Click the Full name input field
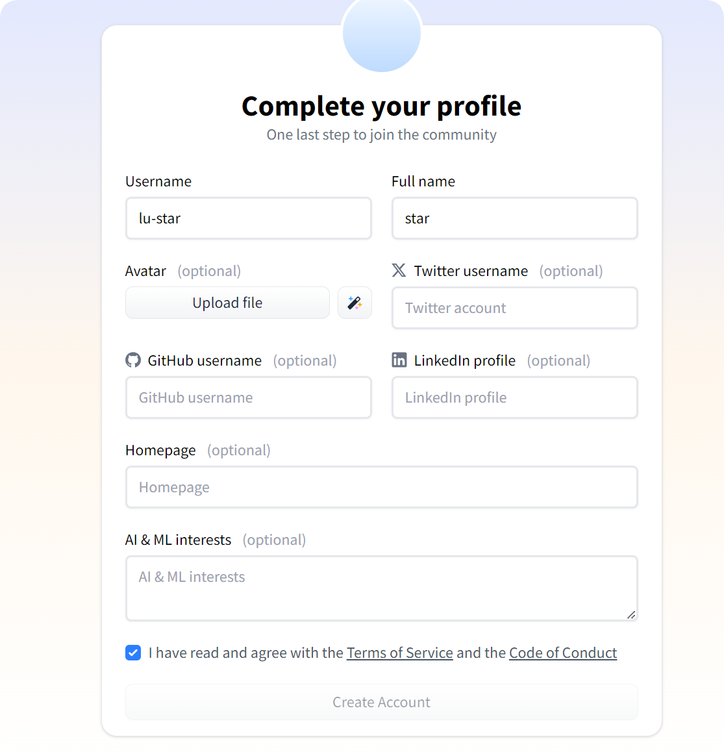Viewport: 724px width, 752px height. [514, 218]
